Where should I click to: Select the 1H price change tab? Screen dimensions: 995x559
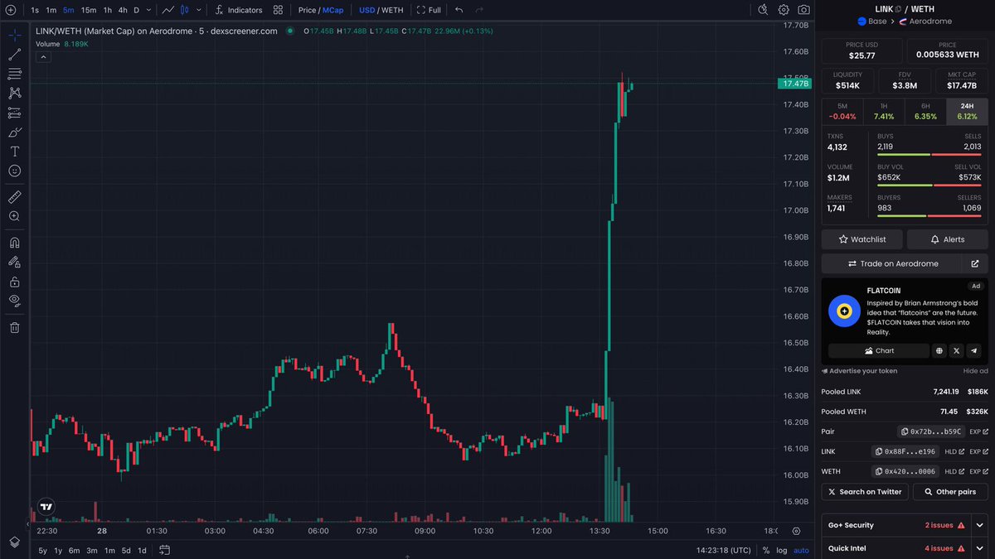[x=884, y=112]
